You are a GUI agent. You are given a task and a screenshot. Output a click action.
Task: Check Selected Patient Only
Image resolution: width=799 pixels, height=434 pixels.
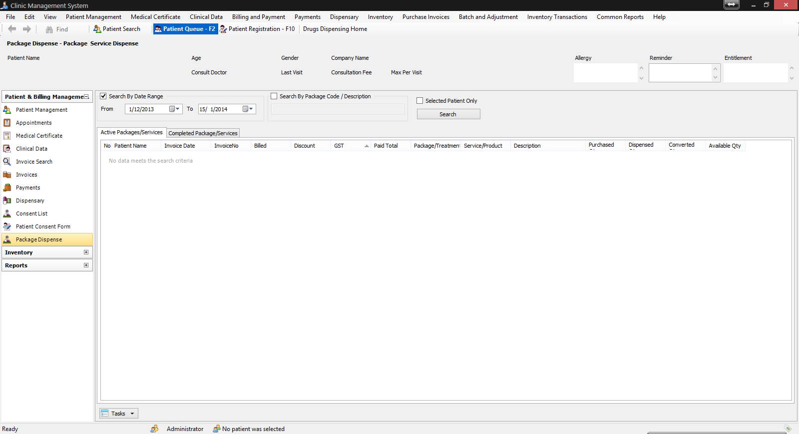point(420,101)
